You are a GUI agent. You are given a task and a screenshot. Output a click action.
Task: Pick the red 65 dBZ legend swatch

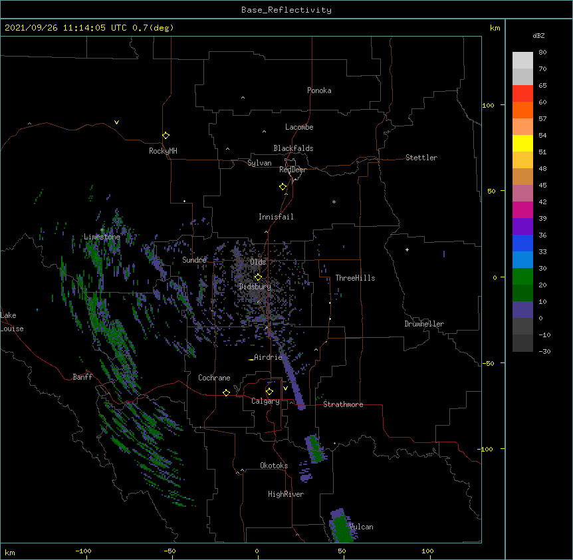click(522, 94)
